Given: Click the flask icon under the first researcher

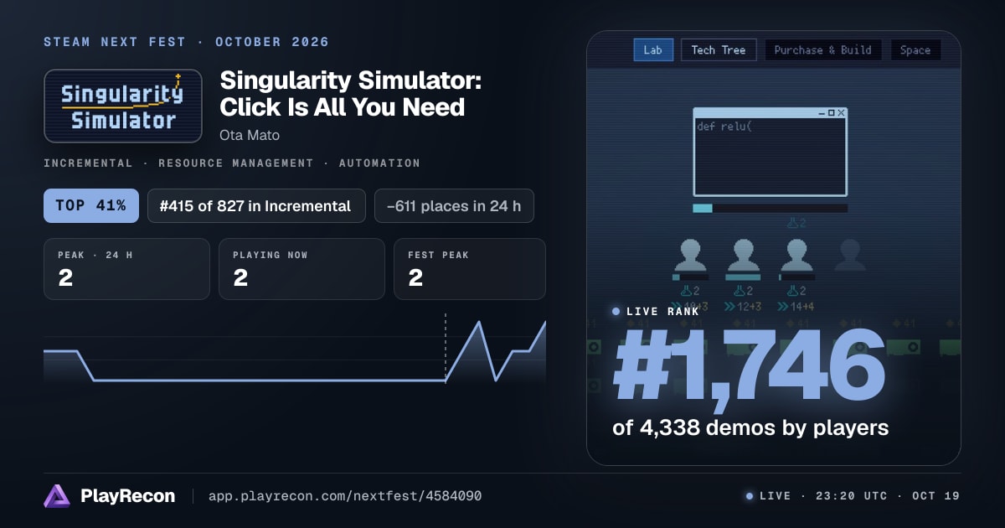Looking at the screenshot, I should (x=685, y=291).
